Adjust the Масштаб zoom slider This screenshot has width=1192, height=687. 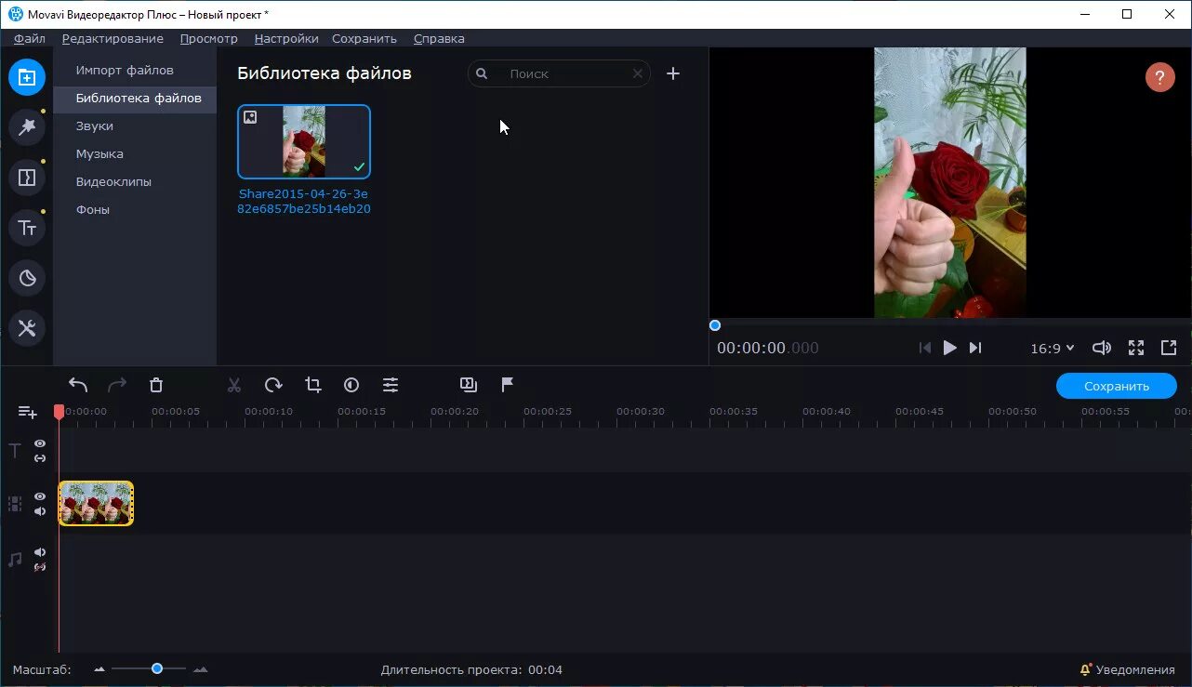coord(156,667)
